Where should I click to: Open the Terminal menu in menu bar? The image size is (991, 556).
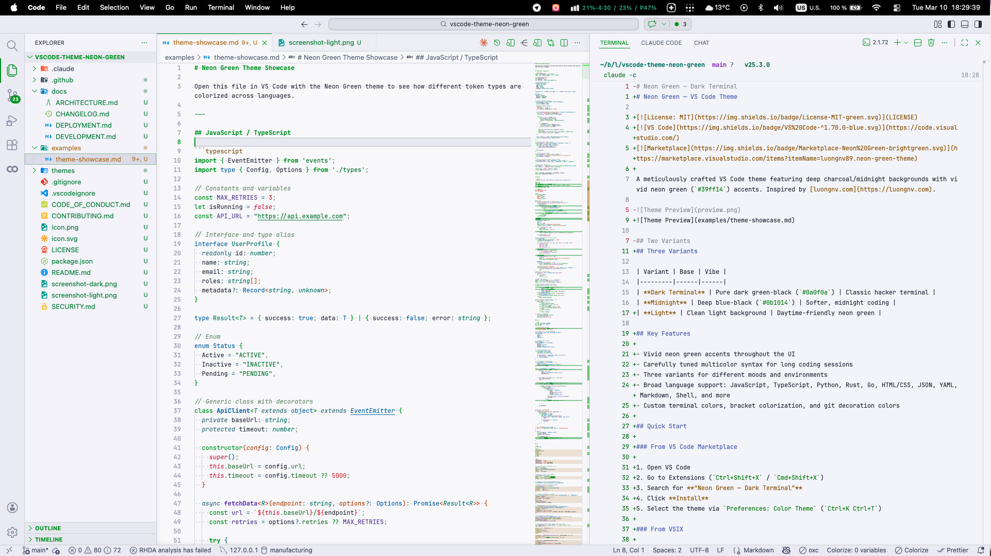pos(221,8)
